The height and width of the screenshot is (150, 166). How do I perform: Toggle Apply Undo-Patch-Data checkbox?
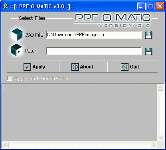point(10,78)
